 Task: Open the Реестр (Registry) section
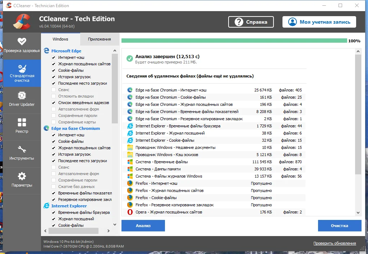pyautogui.click(x=22, y=127)
